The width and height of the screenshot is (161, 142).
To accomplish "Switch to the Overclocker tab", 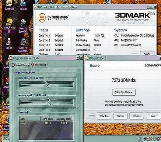I will point(39,65).
